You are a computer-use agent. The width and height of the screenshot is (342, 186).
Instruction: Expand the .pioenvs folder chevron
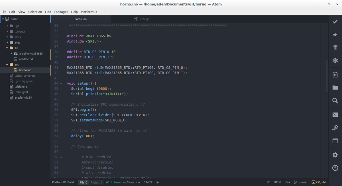[x=7, y=32]
